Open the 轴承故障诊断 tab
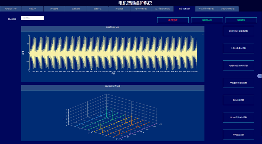This screenshot has height=144, width=262. (141, 9)
